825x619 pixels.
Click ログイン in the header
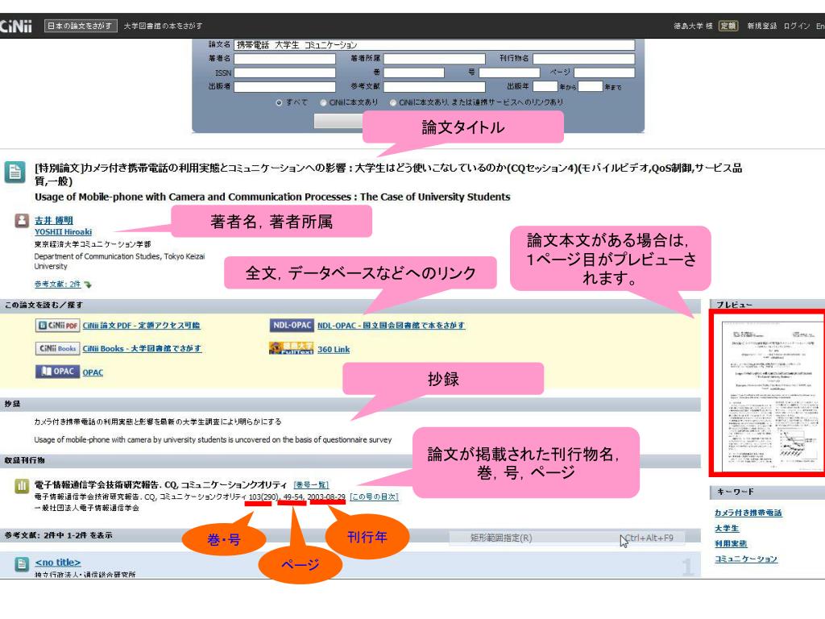click(797, 26)
